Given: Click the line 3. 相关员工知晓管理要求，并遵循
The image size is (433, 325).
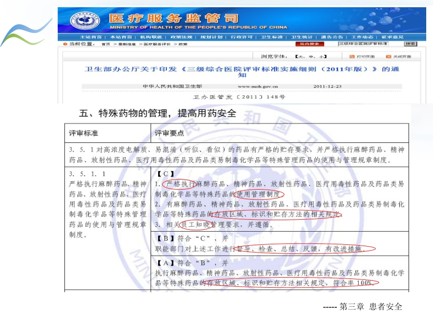Looking at the screenshot, I should coord(214,225).
